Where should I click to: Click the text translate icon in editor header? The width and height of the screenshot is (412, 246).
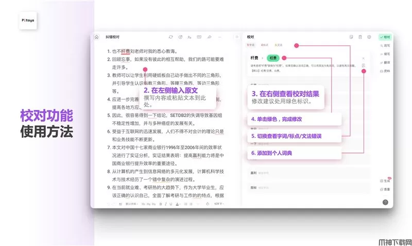190,37
